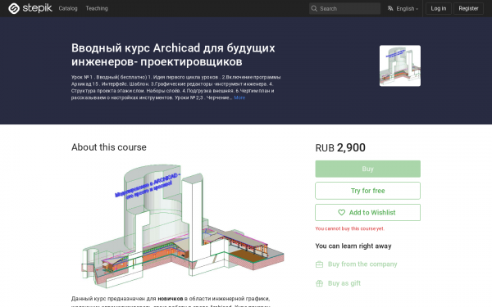This screenshot has width=492, height=307.
Task: Click the Stepik logo
Action: coord(30,8)
